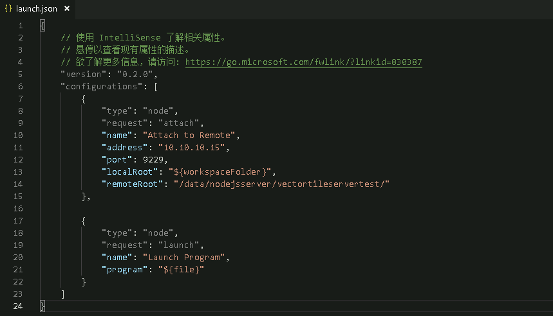Click the JSON braces file icon

tap(8, 8)
